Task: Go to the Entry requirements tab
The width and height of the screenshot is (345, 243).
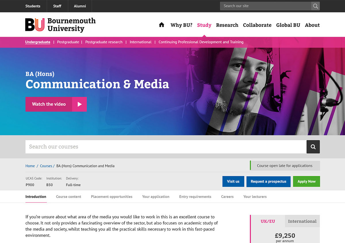Action: point(195,197)
